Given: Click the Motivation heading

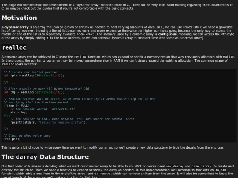Looking at the screenshot, I should (19, 18).
